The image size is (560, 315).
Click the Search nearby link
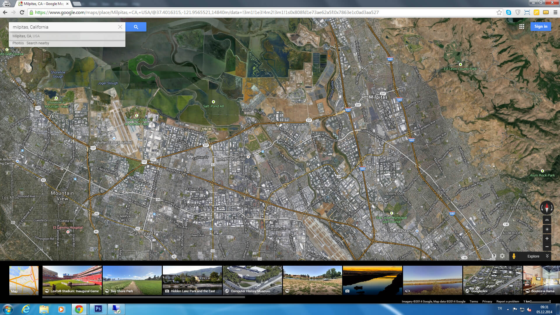tap(38, 43)
